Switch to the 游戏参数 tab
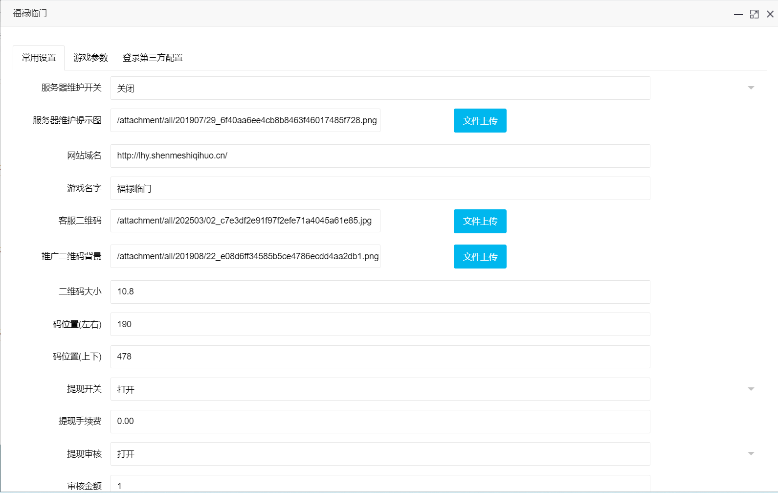 pyautogui.click(x=90, y=58)
